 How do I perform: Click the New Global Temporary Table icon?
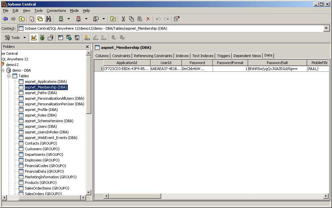pos(69,38)
